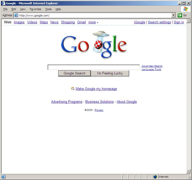The width and height of the screenshot is (192, 180).
Task: Click the Google search text box
Action: (94, 67)
